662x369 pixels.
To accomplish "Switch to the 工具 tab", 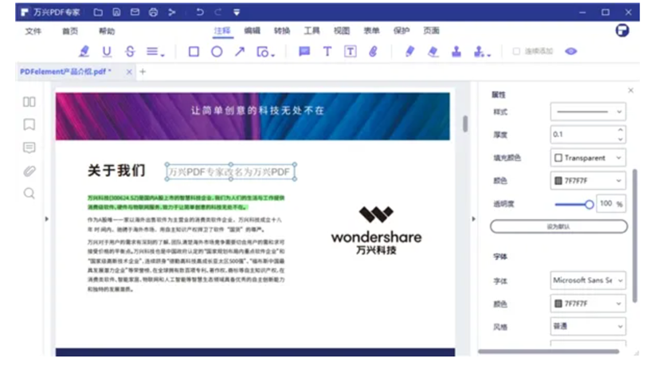I will coord(311,30).
